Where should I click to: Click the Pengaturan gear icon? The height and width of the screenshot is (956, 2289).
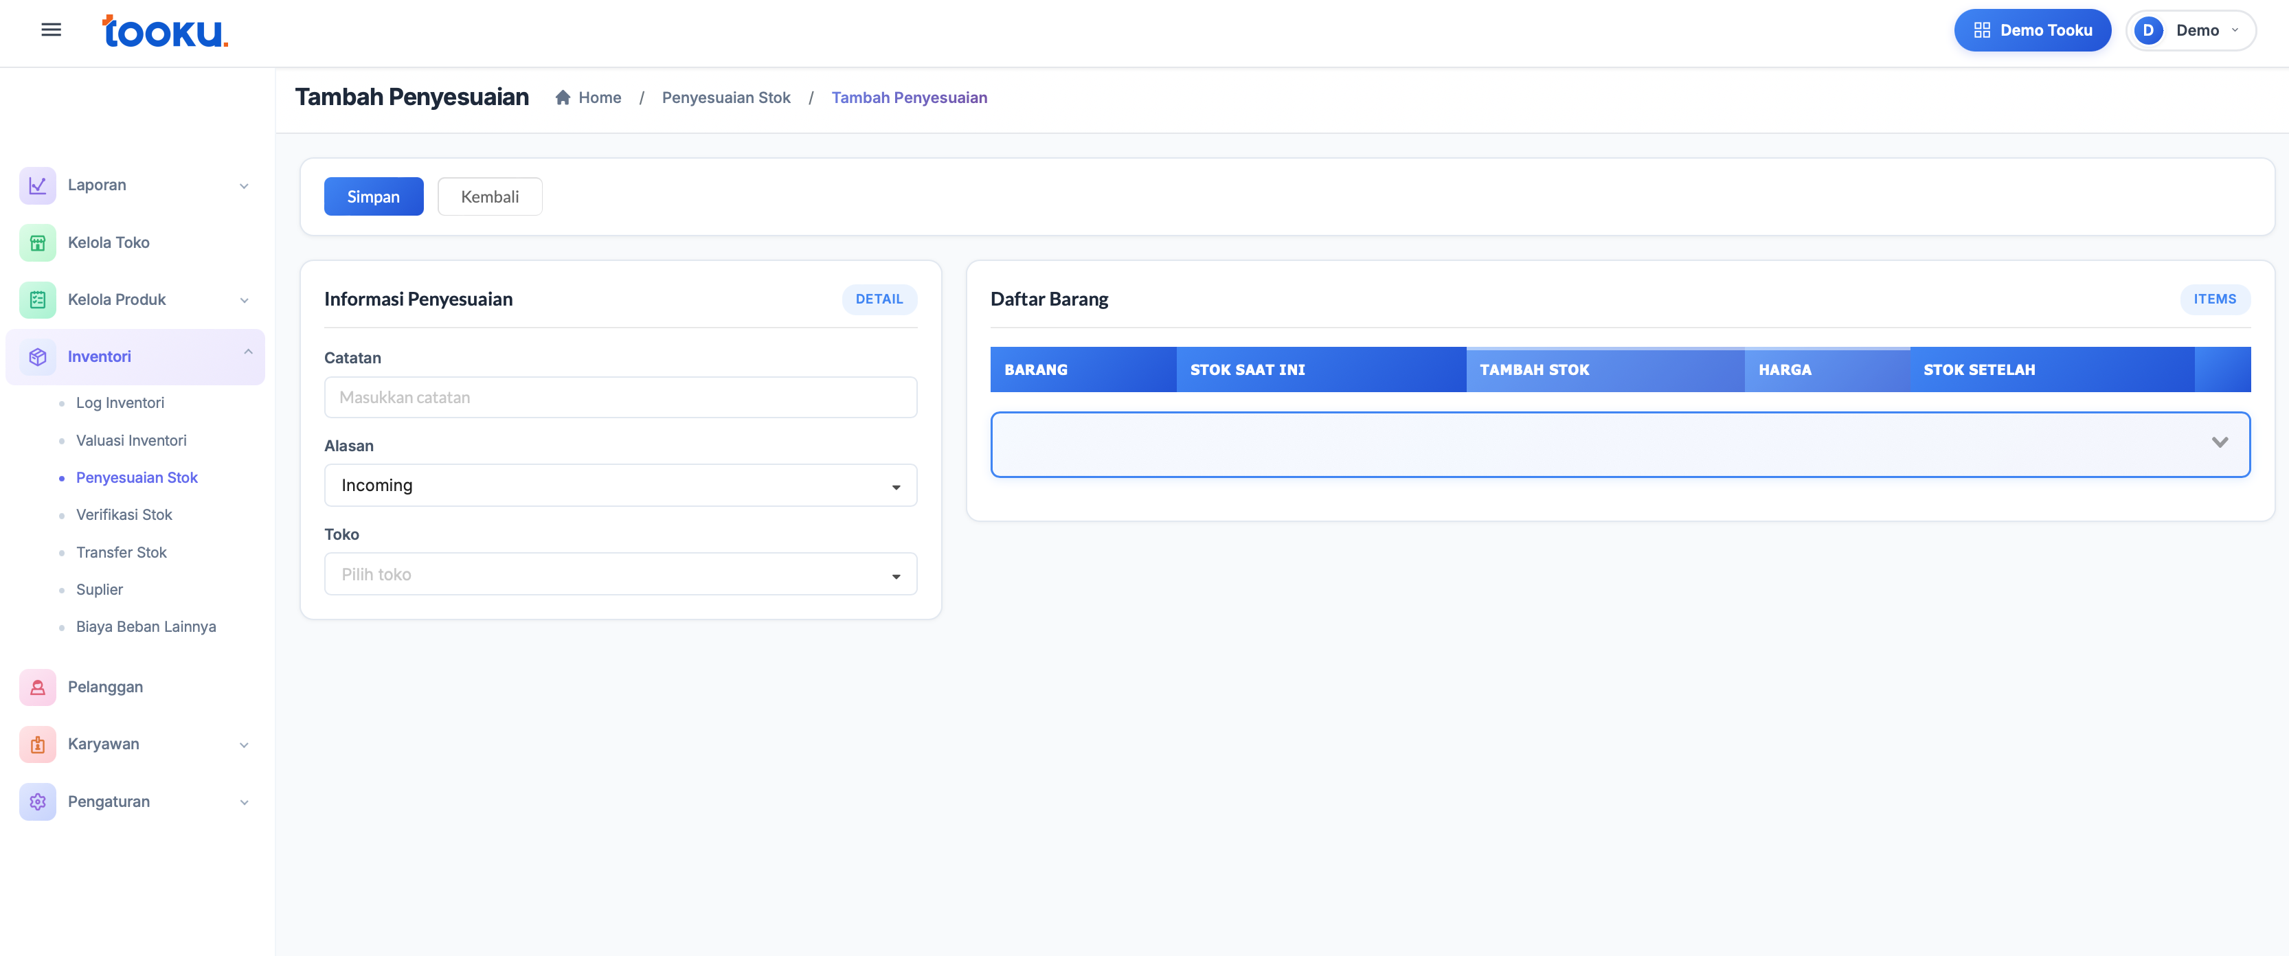coord(37,801)
